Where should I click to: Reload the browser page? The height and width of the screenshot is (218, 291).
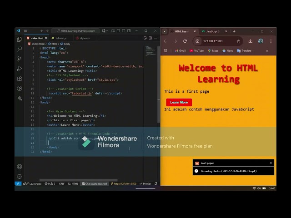pyautogui.click(x=185, y=41)
